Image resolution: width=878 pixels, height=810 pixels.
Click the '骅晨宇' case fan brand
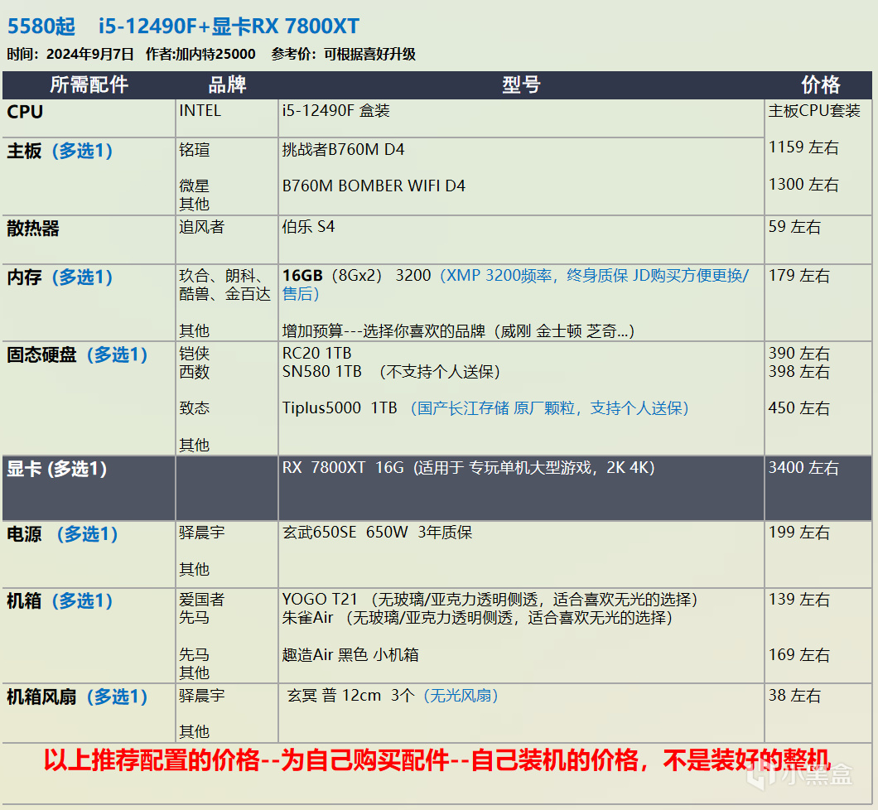[x=202, y=696]
